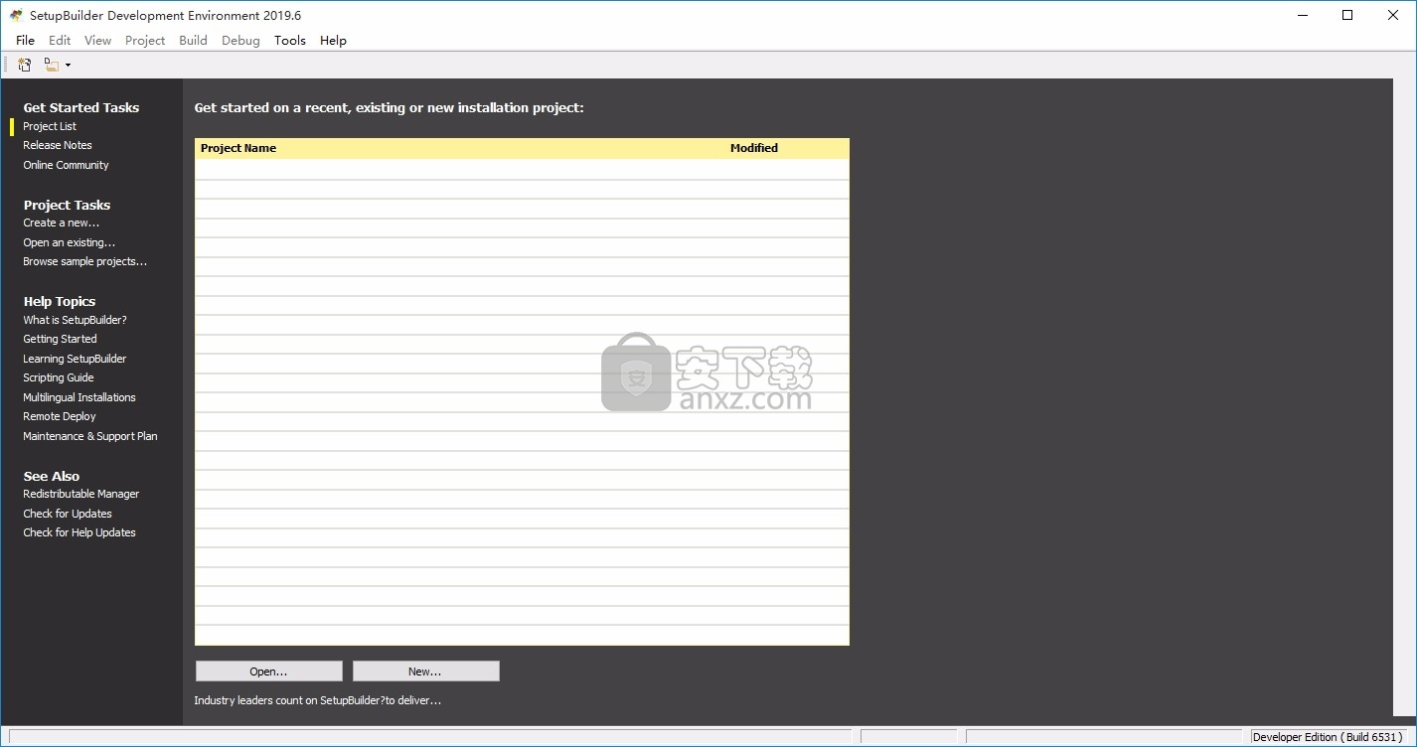The image size is (1417, 747).
Task: Open the Project menu
Action: [145, 41]
